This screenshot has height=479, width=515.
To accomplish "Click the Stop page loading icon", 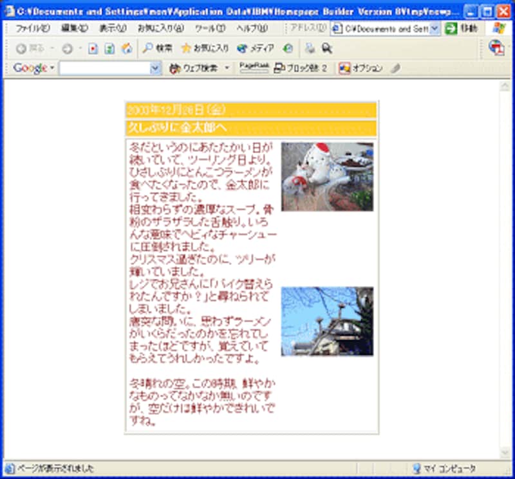I will [x=93, y=48].
